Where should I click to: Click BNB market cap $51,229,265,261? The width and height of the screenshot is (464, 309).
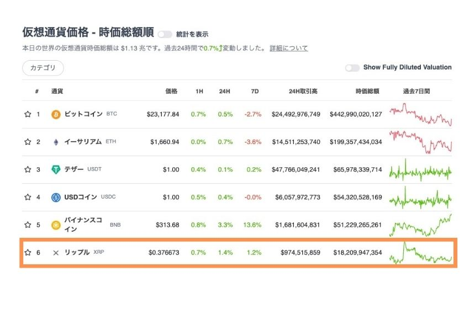[x=357, y=225]
